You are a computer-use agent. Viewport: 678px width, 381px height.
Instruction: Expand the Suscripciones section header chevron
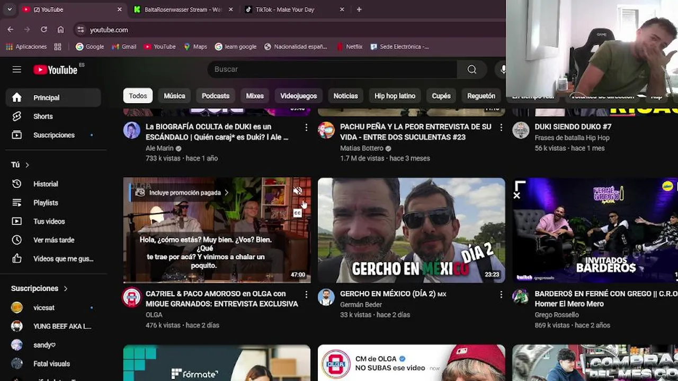click(66, 288)
